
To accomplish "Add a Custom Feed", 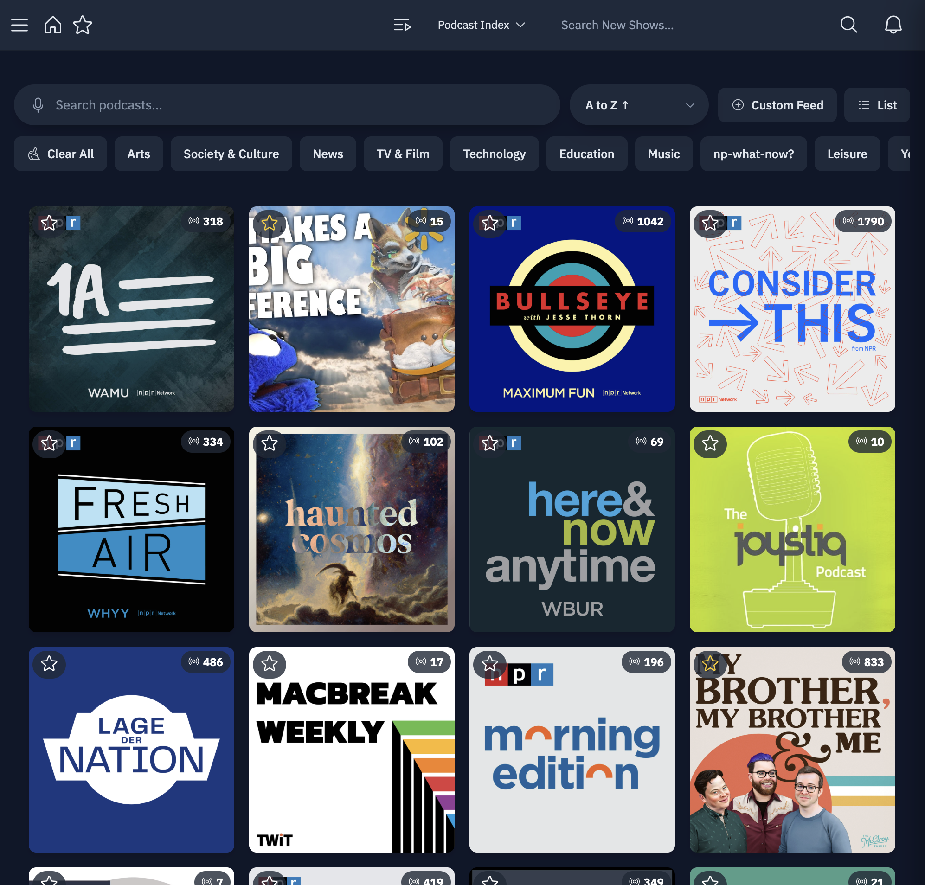I will click(x=777, y=105).
